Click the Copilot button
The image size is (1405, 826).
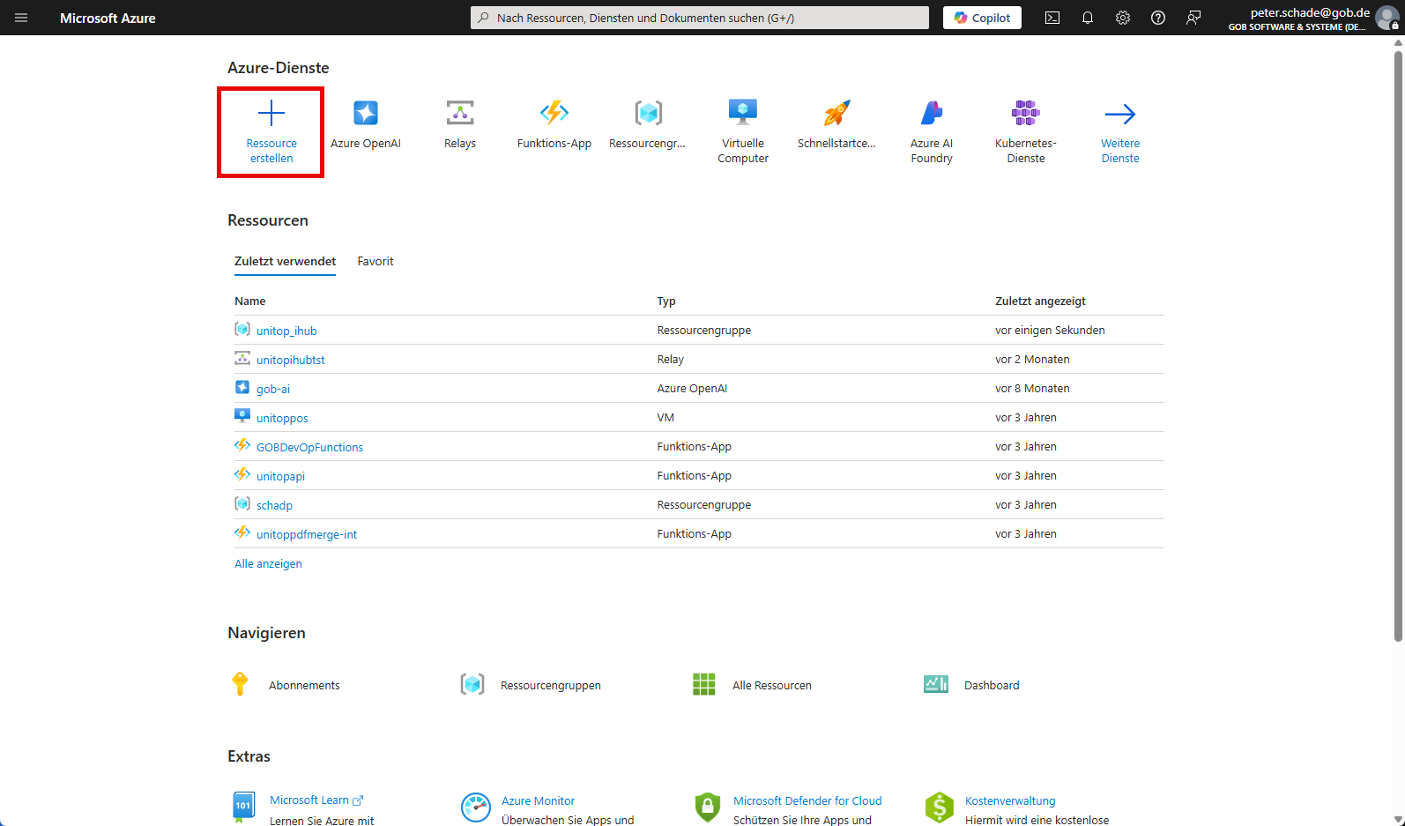pos(982,18)
